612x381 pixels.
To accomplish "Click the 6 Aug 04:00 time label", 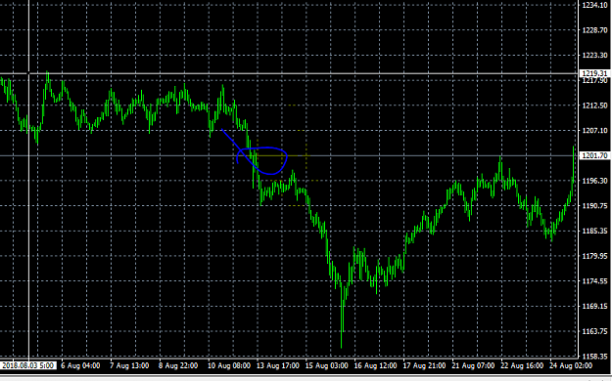I will click(x=80, y=365).
